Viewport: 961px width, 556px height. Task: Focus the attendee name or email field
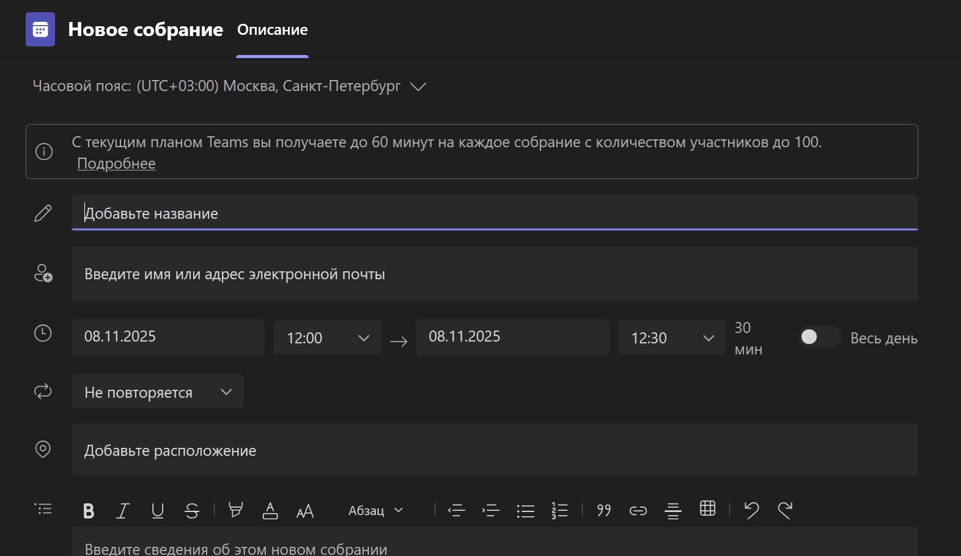[495, 274]
